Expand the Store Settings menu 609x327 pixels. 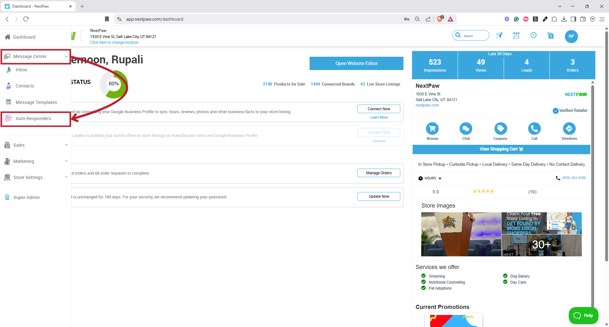tap(36, 177)
